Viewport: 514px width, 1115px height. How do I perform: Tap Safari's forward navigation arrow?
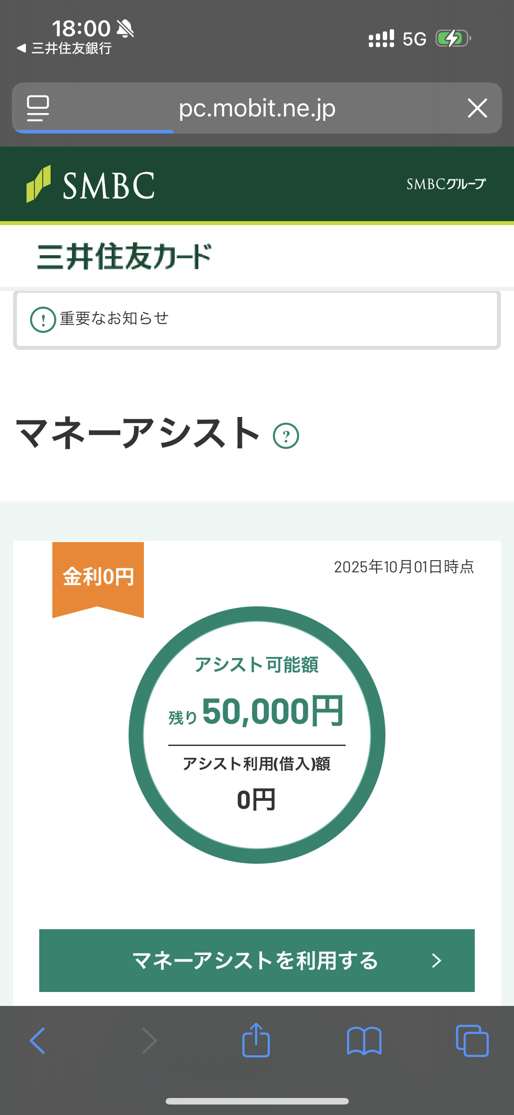coord(149,1041)
